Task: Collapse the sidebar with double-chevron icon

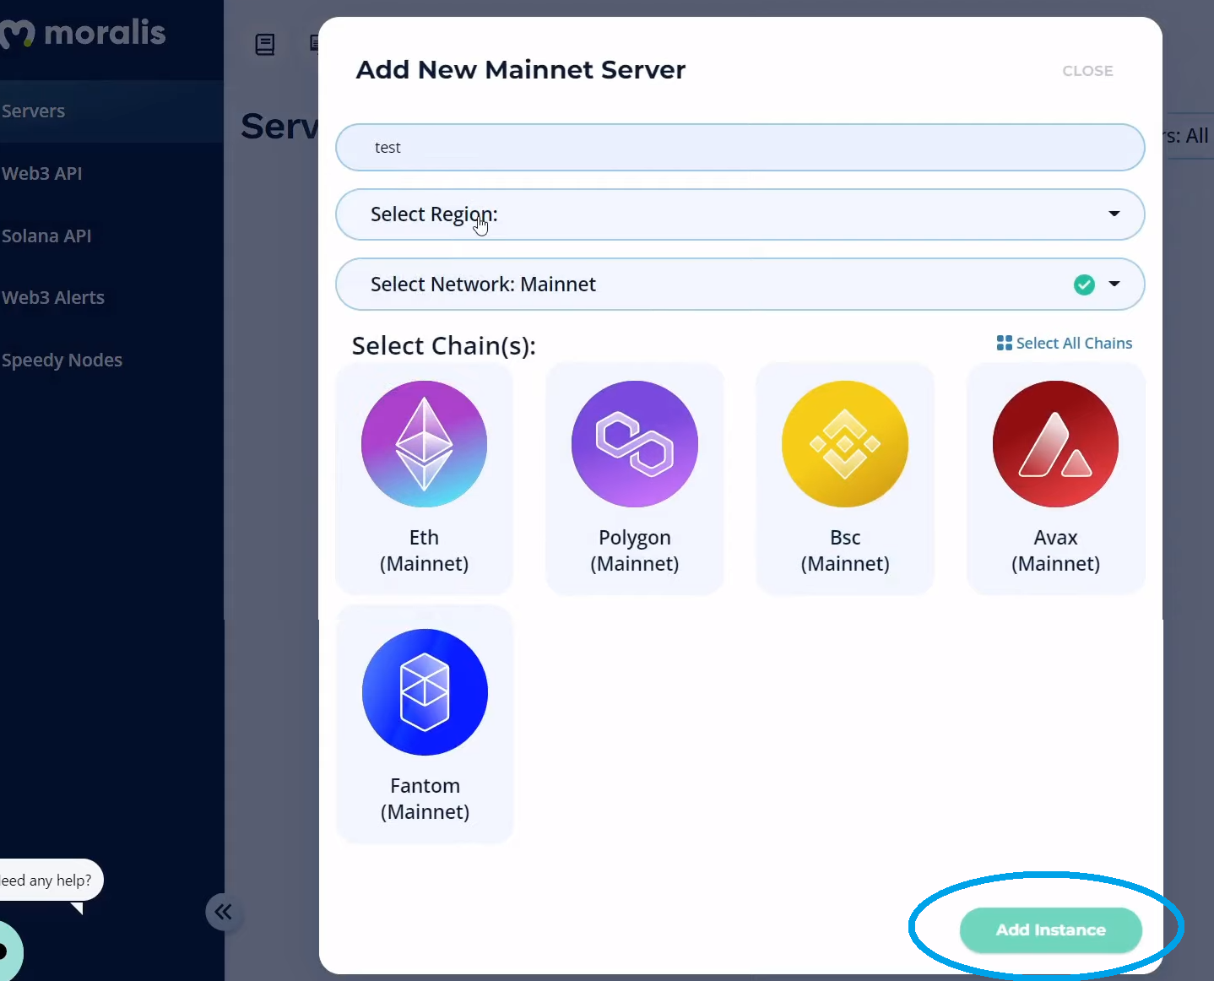Action: [x=224, y=912]
